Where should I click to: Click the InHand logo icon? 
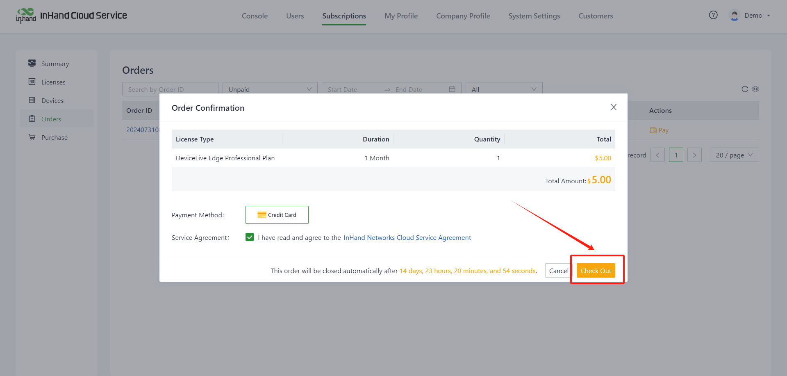point(26,16)
